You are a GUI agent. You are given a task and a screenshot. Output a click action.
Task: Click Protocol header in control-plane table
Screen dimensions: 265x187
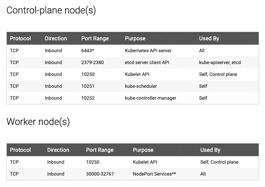(20, 38)
